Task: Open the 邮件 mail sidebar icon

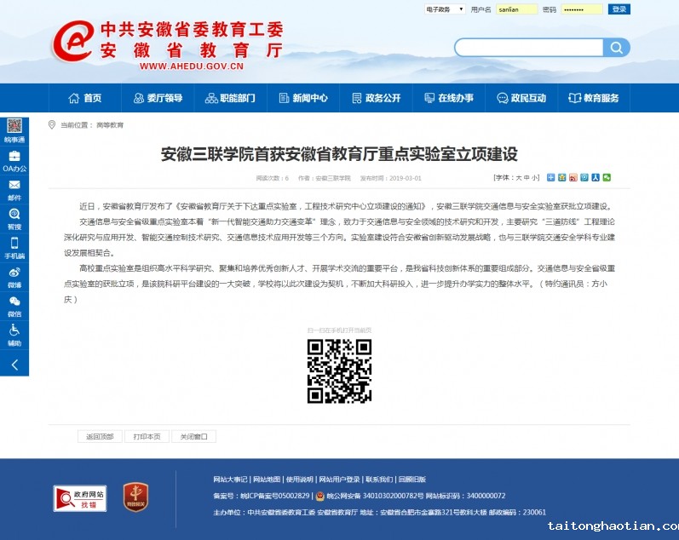Action: point(14,188)
